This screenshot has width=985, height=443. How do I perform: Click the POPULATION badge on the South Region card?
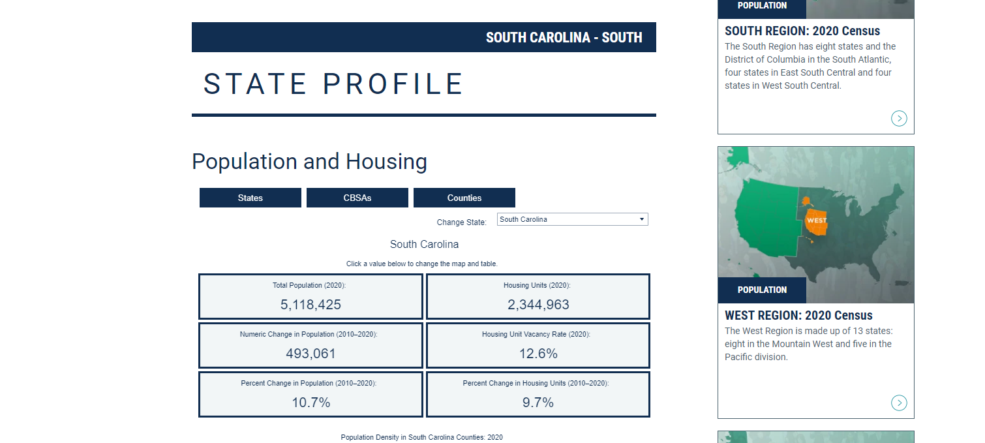pos(761,6)
